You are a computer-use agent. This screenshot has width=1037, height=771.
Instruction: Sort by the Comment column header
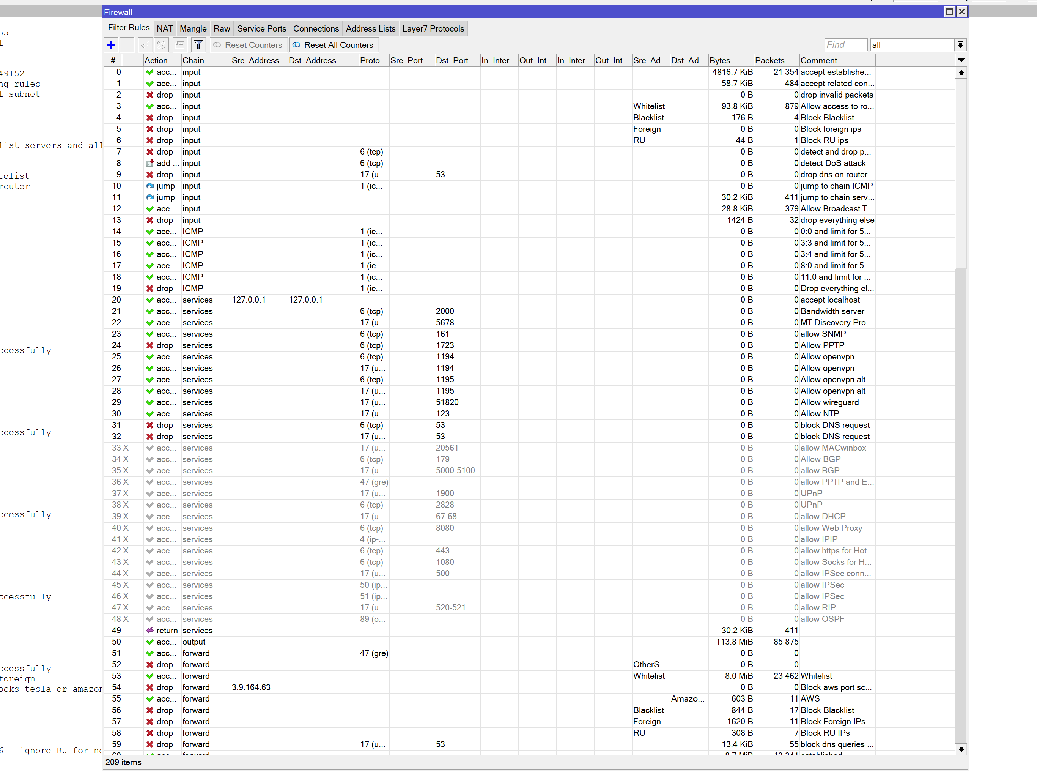pyautogui.click(x=837, y=61)
